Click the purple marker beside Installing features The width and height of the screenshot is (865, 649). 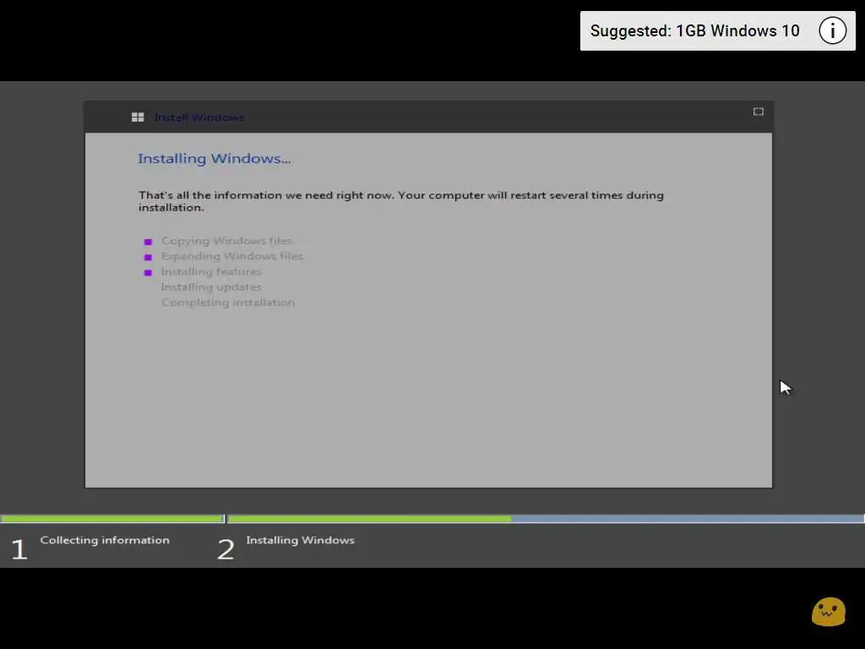pyautogui.click(x=148, y=273)
